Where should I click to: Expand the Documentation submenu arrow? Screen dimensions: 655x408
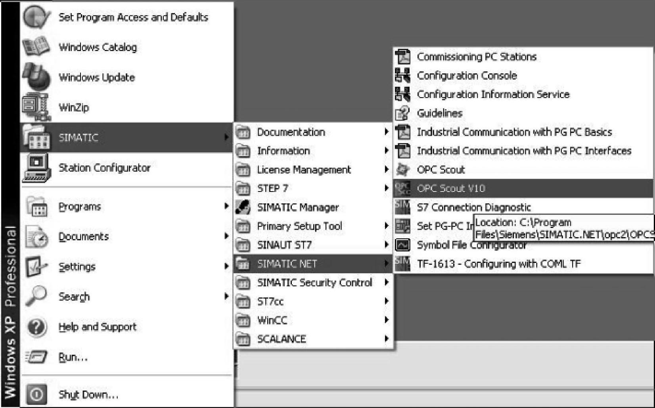[x=386, y=132]
